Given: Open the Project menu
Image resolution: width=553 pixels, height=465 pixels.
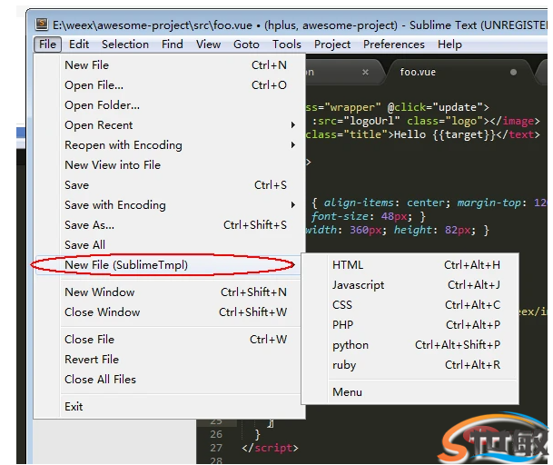Looking at the screenshot, I should coord(332,45).
